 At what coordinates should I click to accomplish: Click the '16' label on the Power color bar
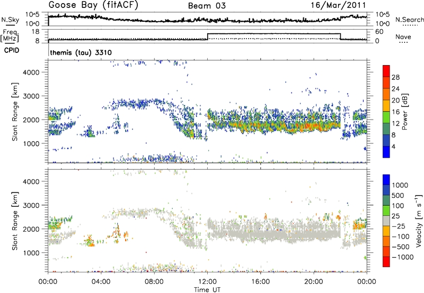(x=395, y=112)
